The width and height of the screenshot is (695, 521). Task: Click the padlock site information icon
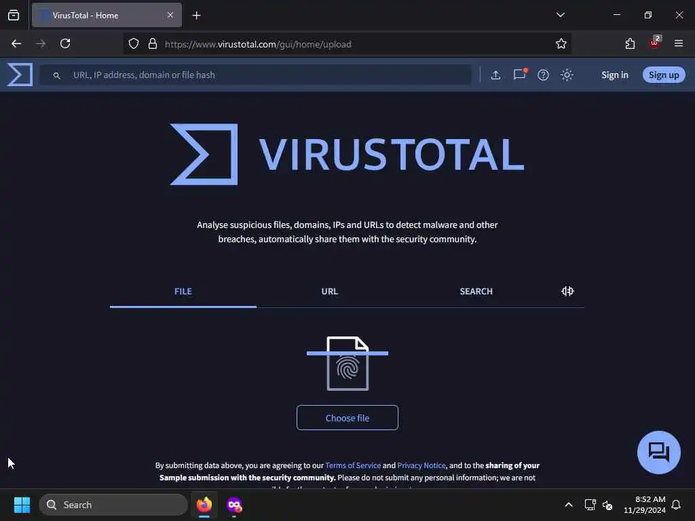(x=153, y=44)
